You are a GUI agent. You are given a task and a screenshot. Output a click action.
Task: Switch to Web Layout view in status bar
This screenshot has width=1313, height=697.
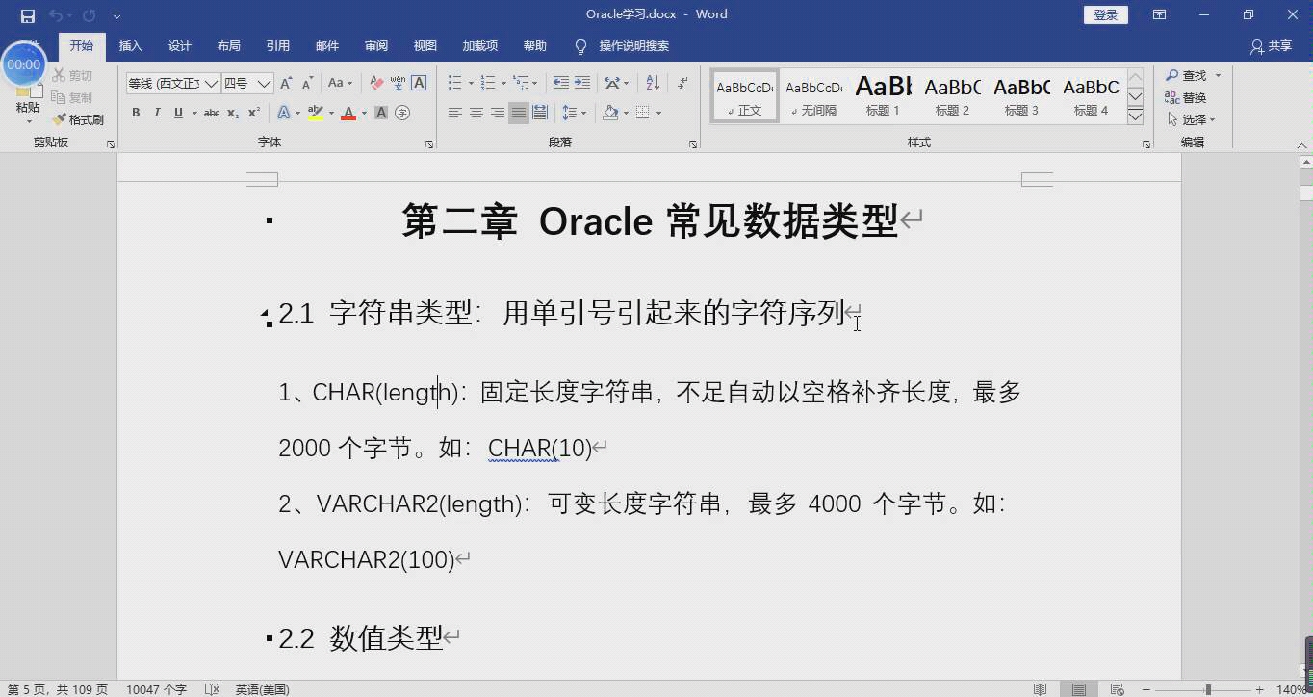[x=1117, y=689]
